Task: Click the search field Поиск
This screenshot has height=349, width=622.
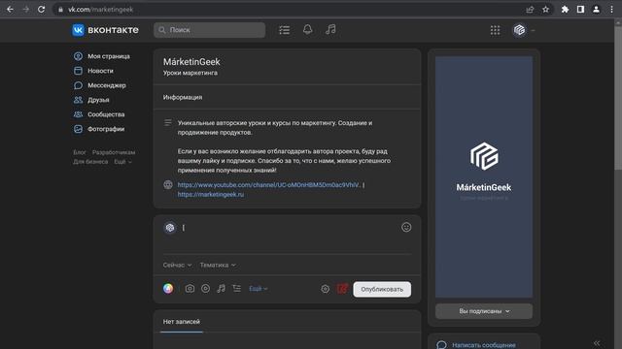Action: click(210, 30)
